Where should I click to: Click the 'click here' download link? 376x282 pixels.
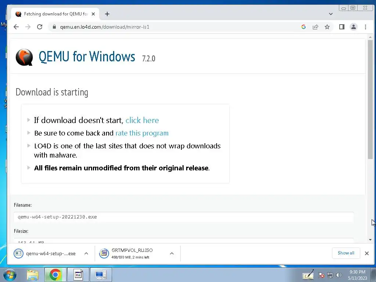(x=142, y=120)
